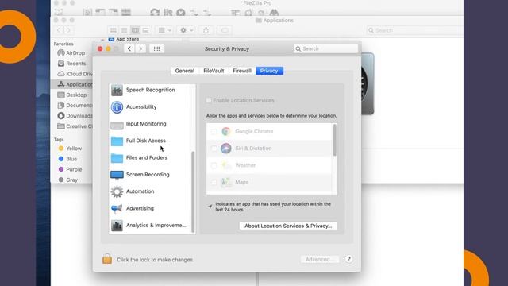The height and width of the screenshot is (286, 508).
Task: Click location apps list scrollbar
Action: point(335,140)
